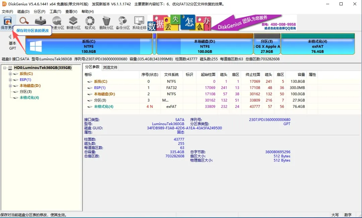362x218 pixels.
Task: Open the 查看(V) menu
Action: pyautogui.click(x=71, y=11)
